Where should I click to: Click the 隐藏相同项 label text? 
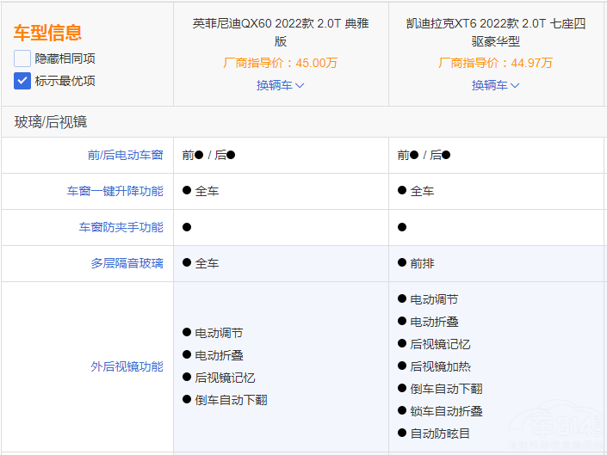[65, 58]
